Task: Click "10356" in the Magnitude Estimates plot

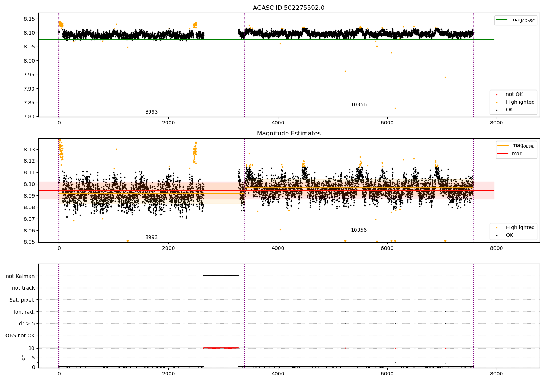Action: click(359, 230)
